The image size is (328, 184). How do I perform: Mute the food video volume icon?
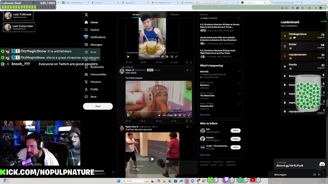[162, 57]
